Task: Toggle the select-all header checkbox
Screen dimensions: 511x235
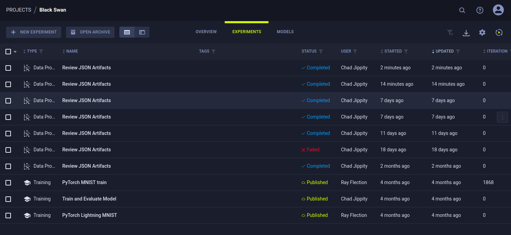Action: pos(8,52)
